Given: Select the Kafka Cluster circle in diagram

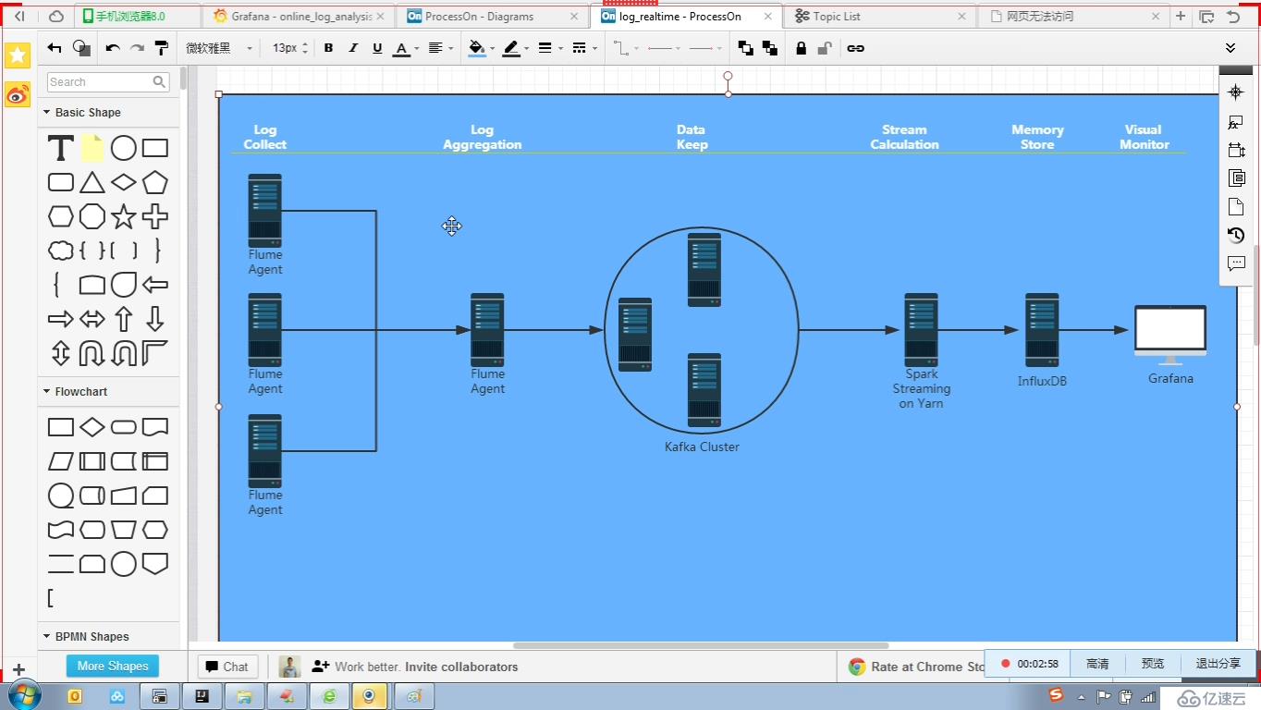Looking at the screenshot, I should [x=702, y=330].
